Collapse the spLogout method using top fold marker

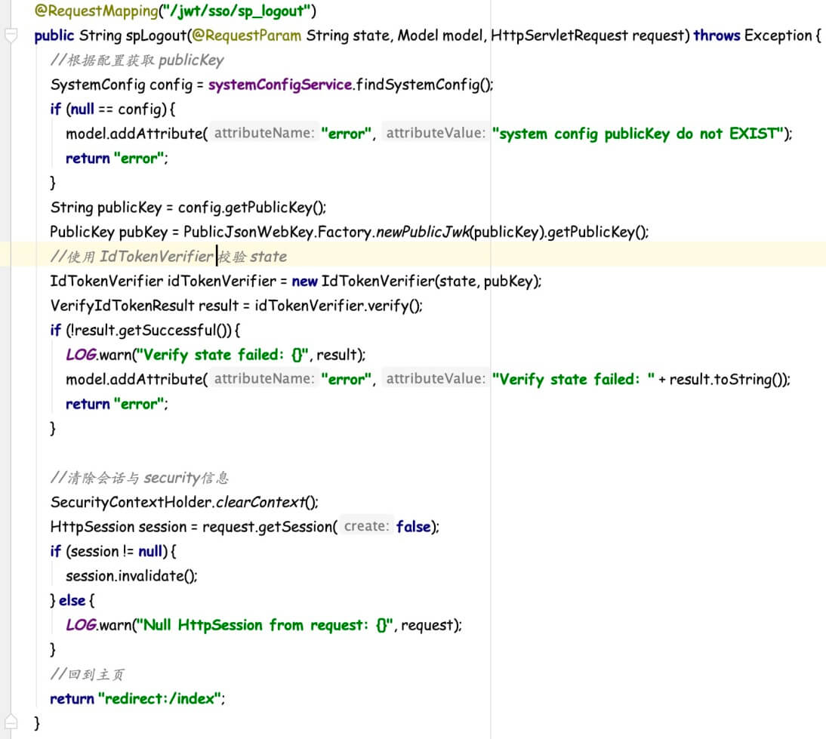pyautogui.click(x=10, y=36)
